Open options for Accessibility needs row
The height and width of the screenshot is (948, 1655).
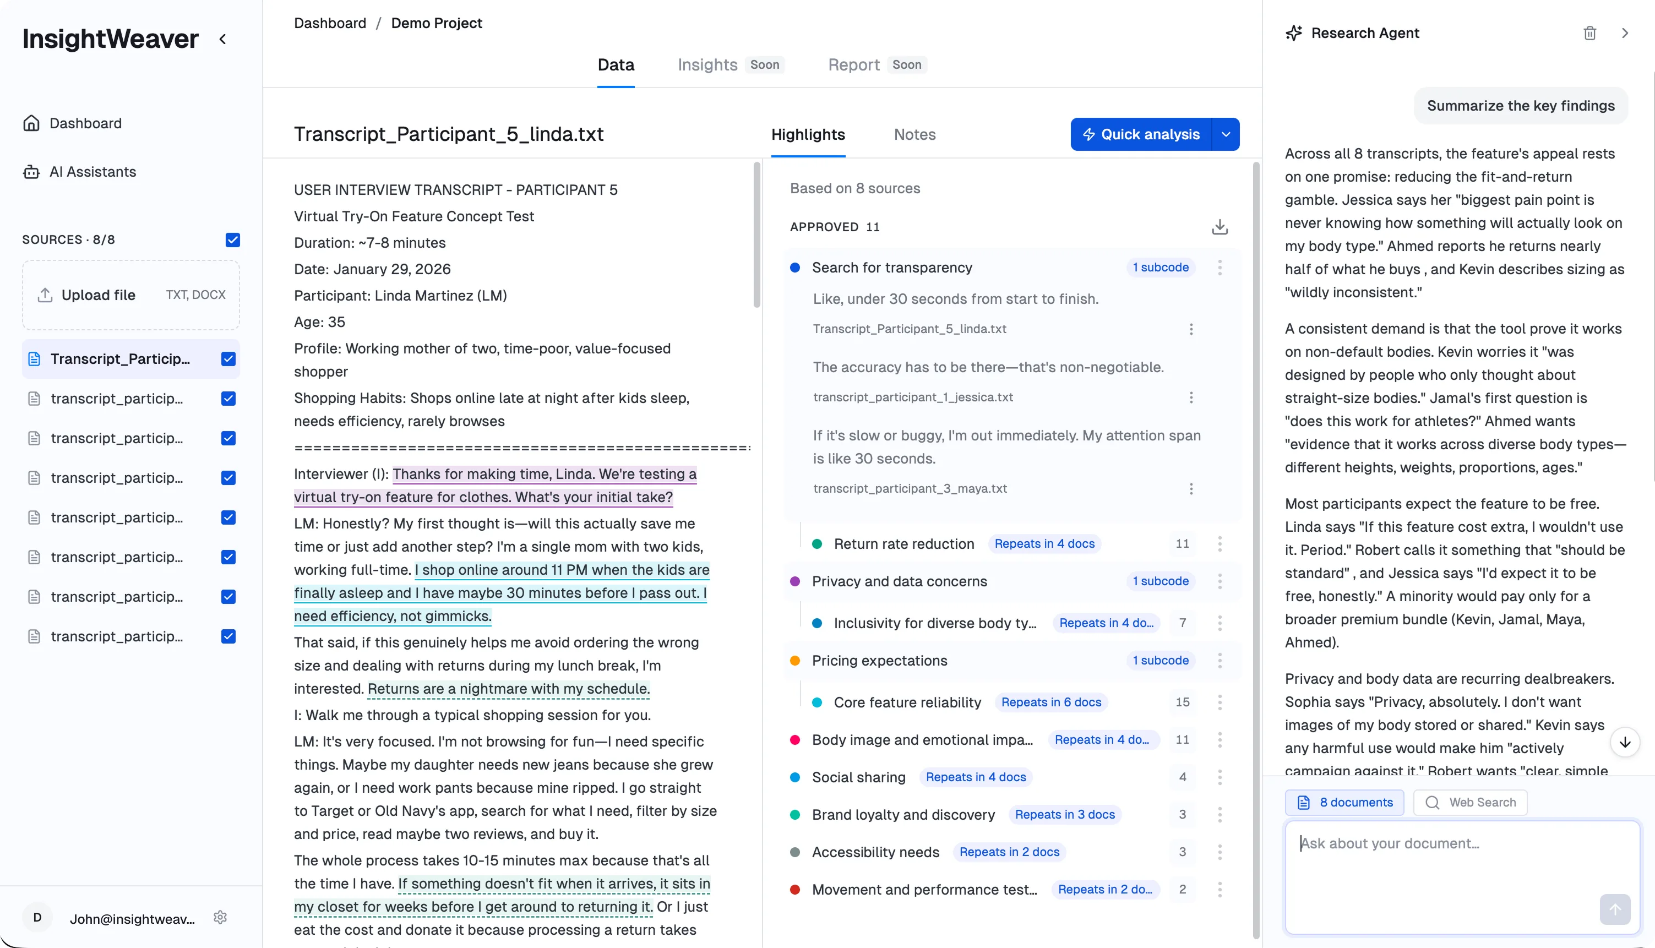(x=1220, y=852)
